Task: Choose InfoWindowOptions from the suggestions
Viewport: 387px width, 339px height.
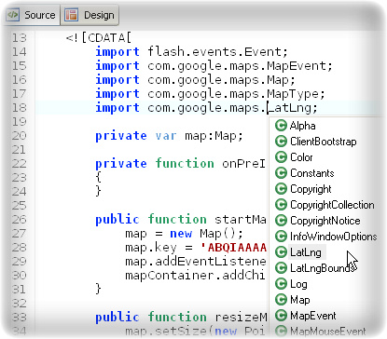Action: coord(334,237)
